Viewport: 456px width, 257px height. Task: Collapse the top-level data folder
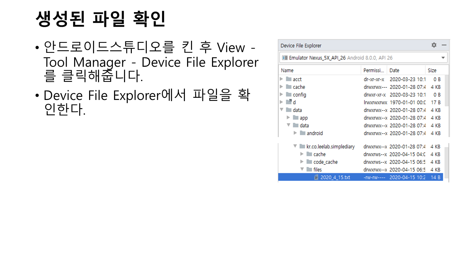click(282, 110)
